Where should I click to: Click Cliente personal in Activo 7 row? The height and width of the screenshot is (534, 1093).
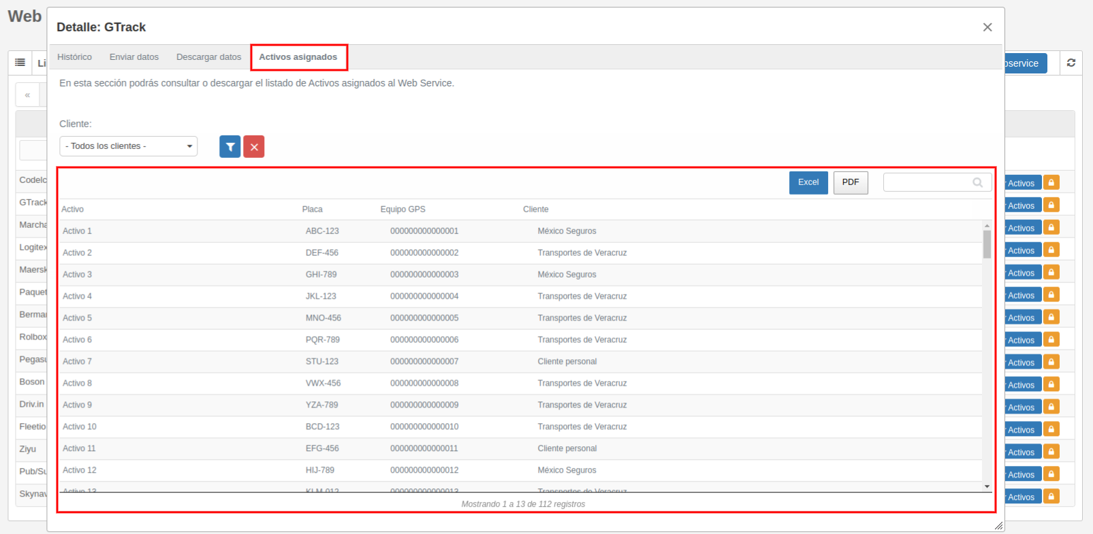click(567, 362)
